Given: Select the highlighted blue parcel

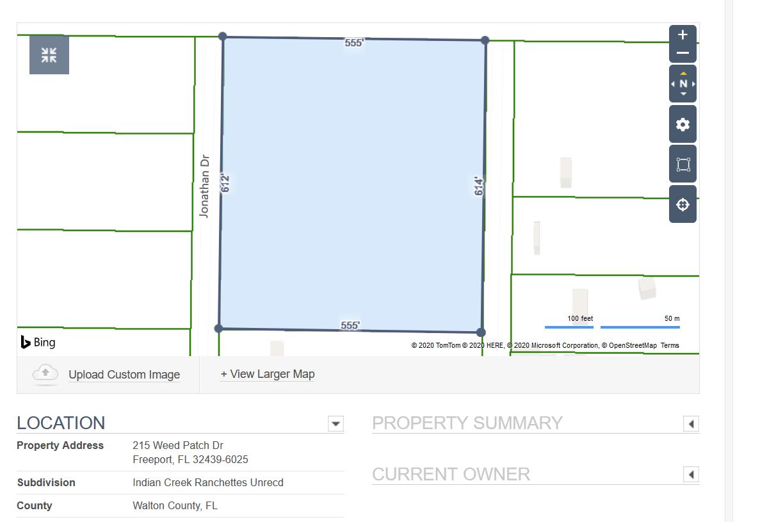Looking at the screenshot, I should 352,186.
